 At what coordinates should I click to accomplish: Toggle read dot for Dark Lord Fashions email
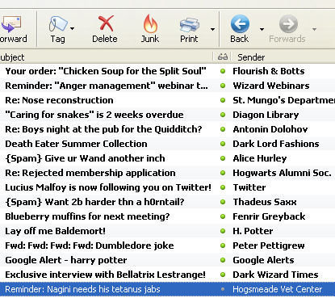coord(223,144)
